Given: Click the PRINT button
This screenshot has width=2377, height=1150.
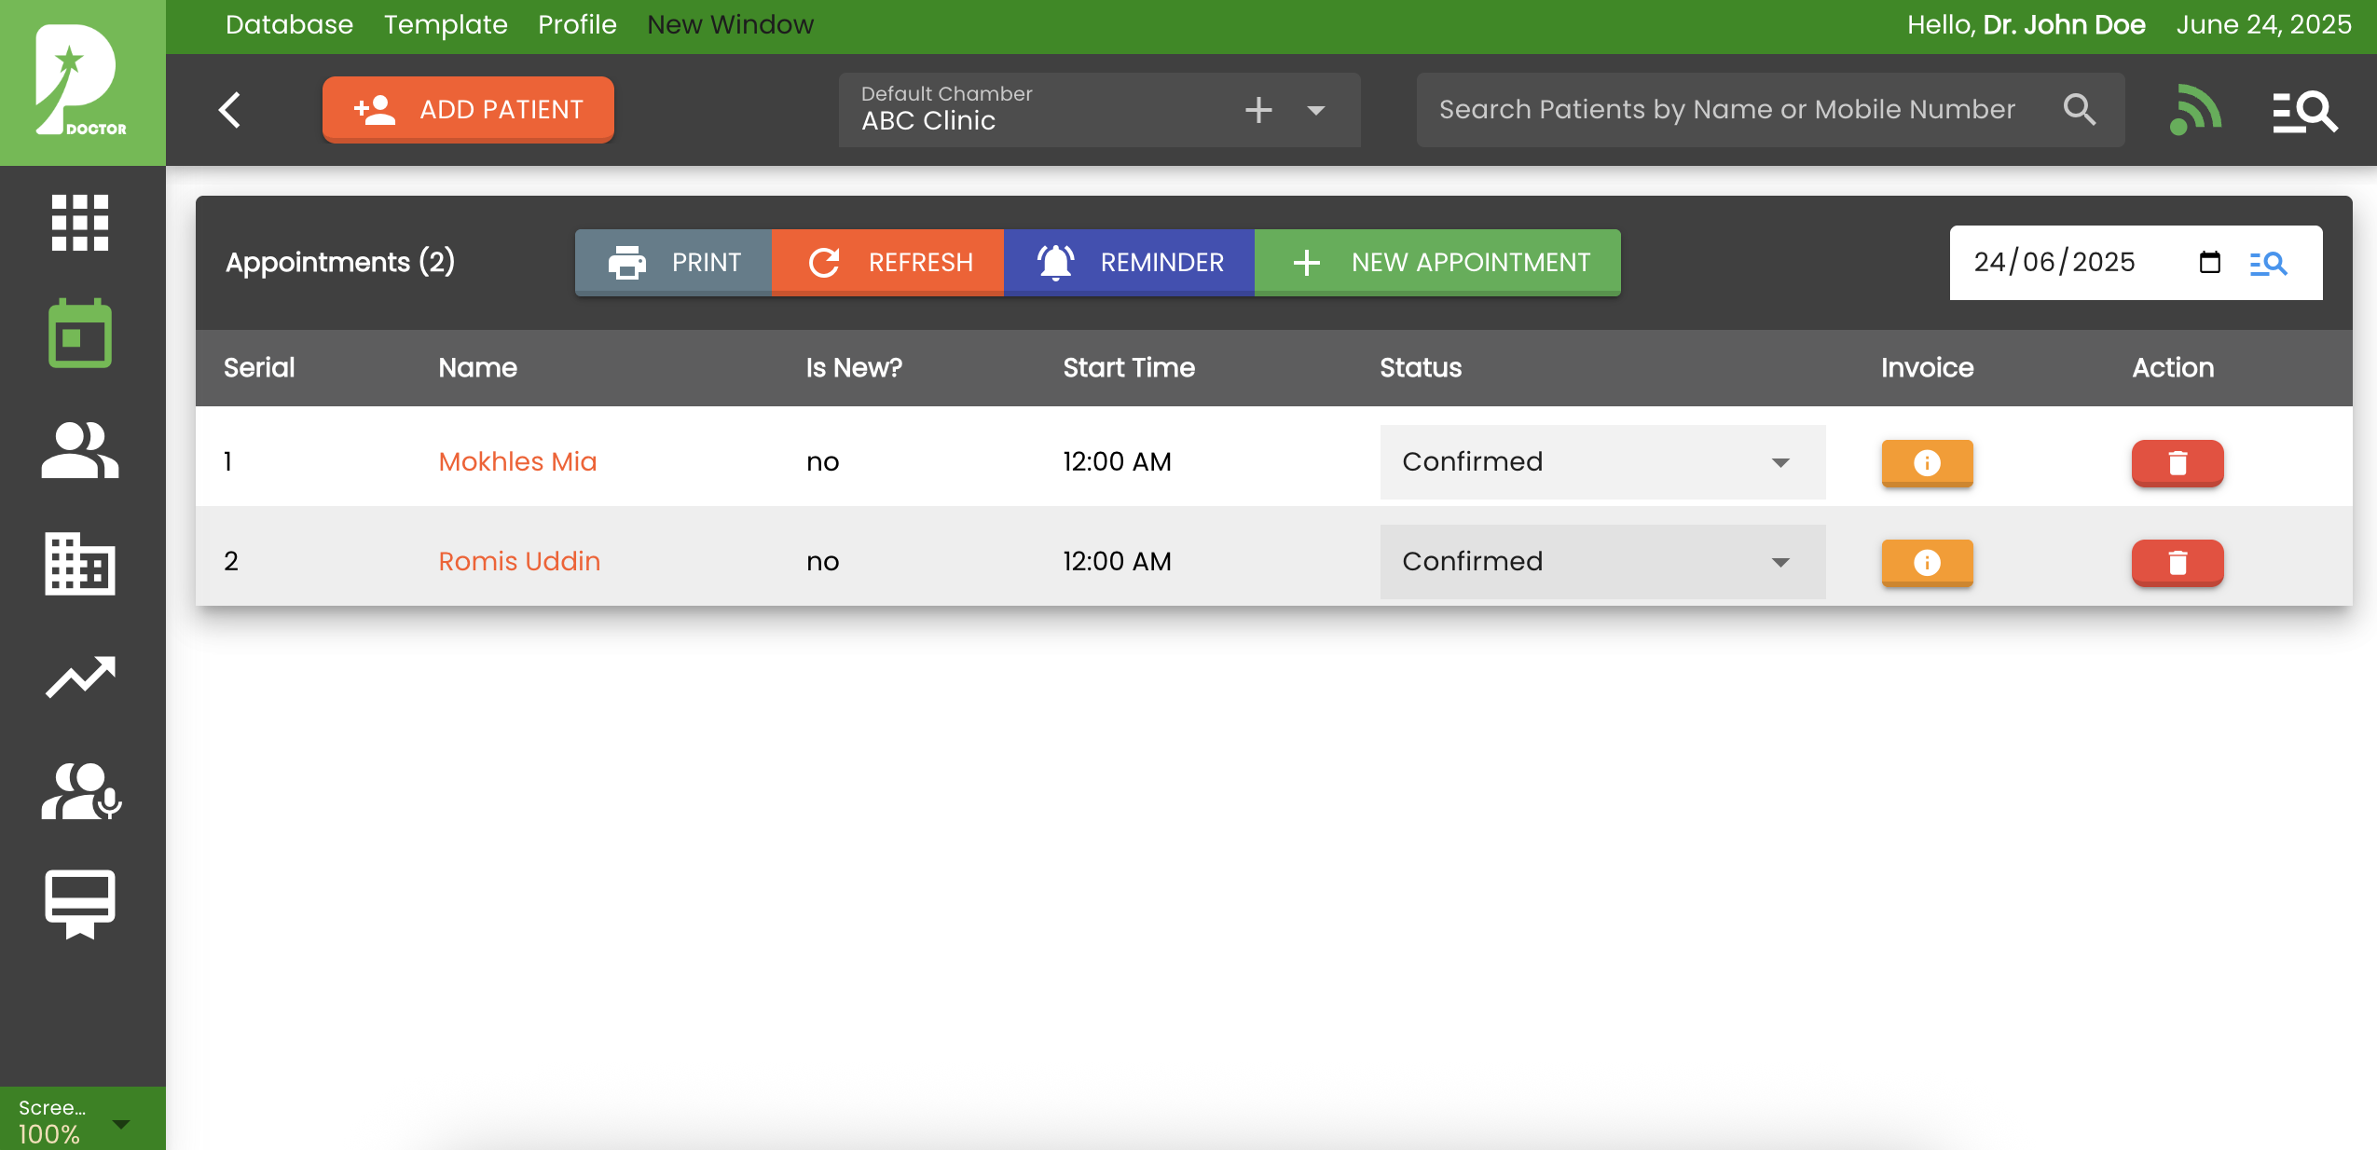Looking at the screenshot, I should click(673, 263).
